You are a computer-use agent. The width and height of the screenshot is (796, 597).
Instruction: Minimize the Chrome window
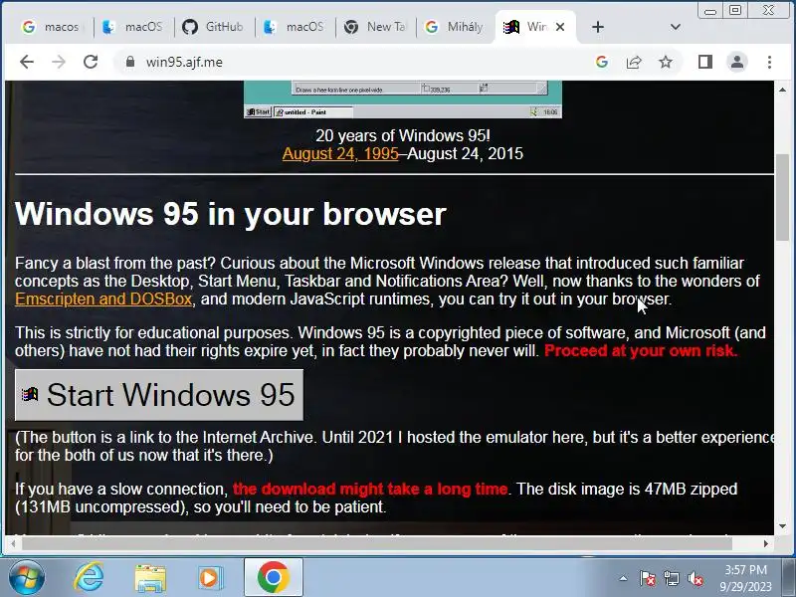[x=710, y=11]
